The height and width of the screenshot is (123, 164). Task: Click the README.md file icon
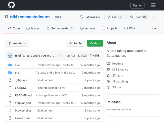click(10, 95)
